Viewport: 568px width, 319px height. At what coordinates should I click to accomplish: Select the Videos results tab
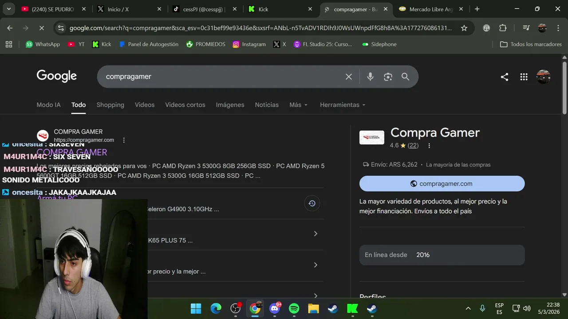(145, 105)
